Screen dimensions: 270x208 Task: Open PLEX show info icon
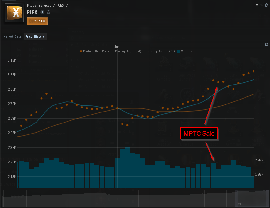click(42, 12)
